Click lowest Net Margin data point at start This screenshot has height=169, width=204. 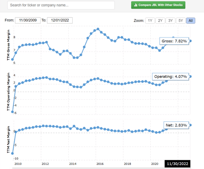tap(13, 153)
